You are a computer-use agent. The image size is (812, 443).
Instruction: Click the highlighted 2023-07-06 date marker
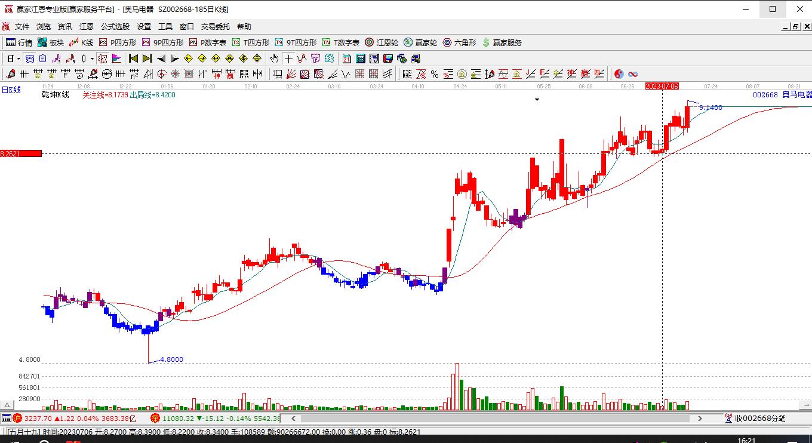coord(662,87)
